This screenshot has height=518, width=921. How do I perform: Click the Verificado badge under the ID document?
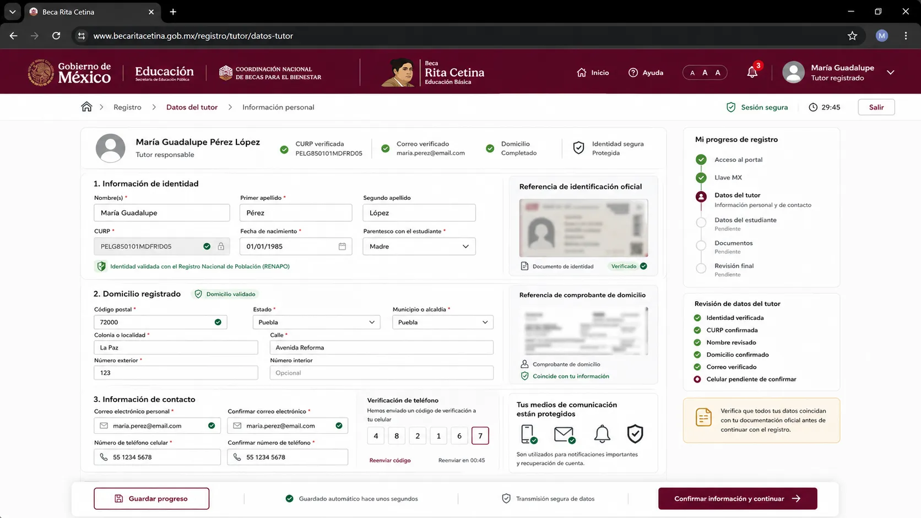click(628, 266)
